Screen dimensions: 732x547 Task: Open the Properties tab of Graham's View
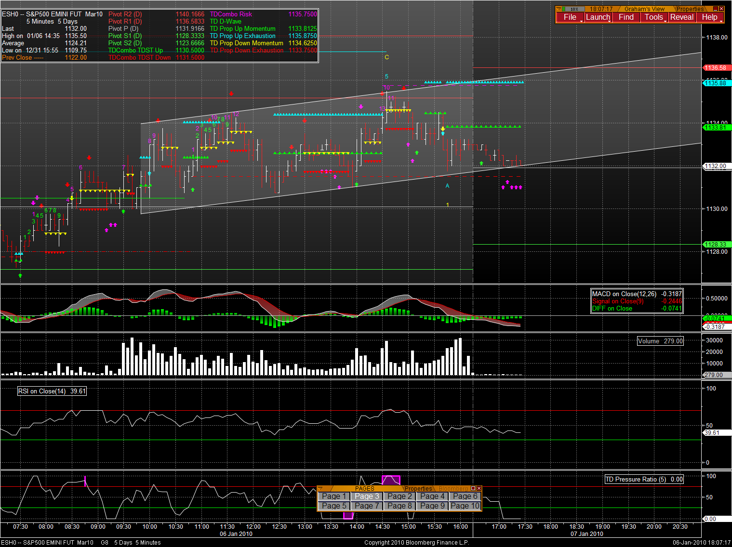coord(690,9)
